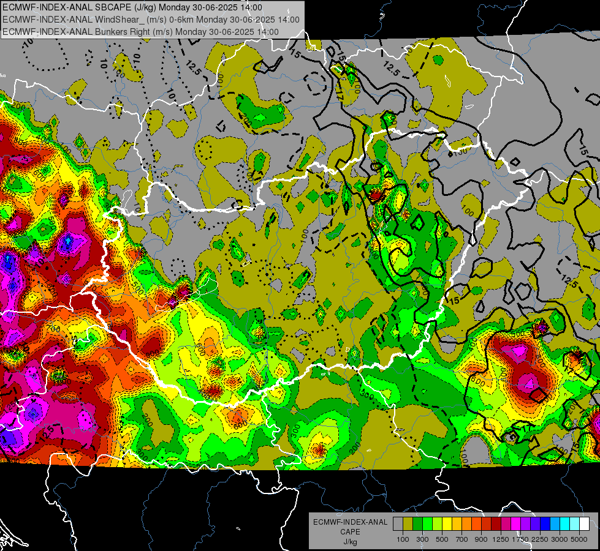Screen dimensions: 600x551
Task: Click the legend value 3000
Action: pyautogui.click(x=560, y=539)
